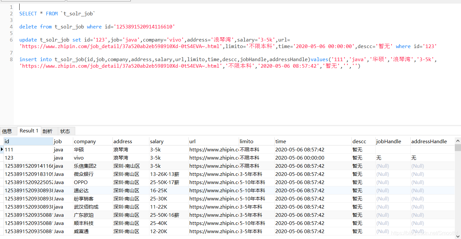Click the address column header
This screenshot has width=461, height=239.
(x=131, y=141)
